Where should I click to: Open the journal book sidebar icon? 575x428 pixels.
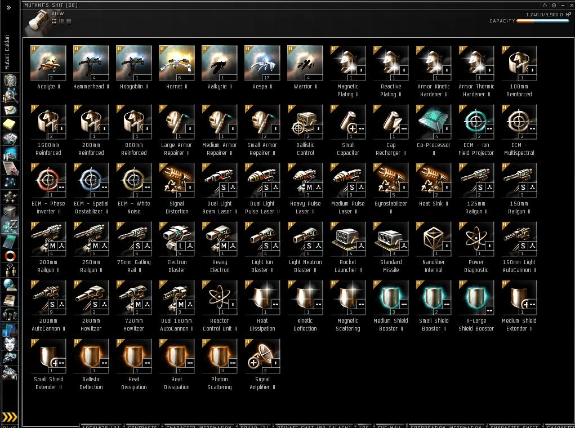click(x=10, y=300)
